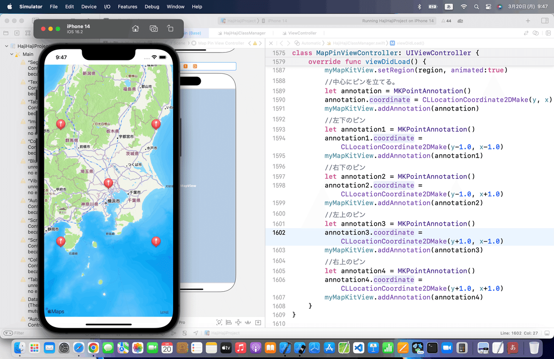Go back in assistant editor history
This screenshot has height=359, width=554.
tap(282, 43)
